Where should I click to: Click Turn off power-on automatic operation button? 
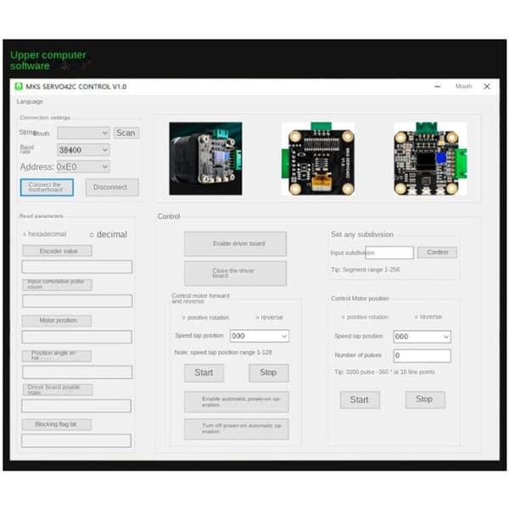pyautogui.click(x=237, y=428)
